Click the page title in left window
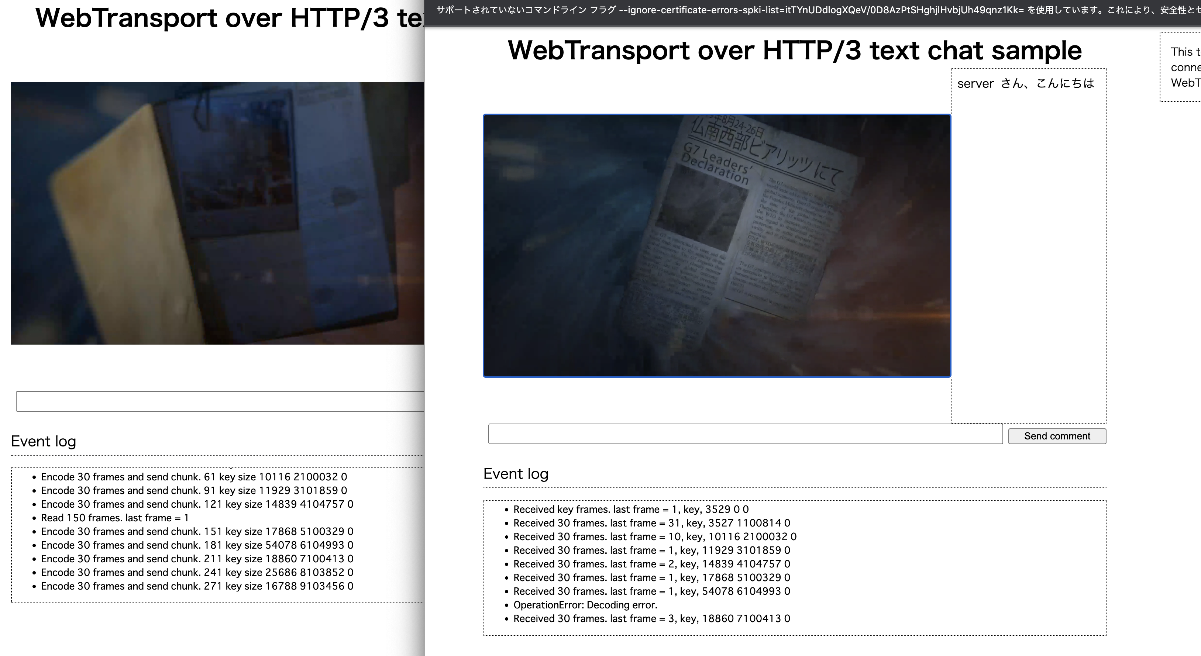Viewport: 1201px width, 656px height. click(229, 18)
